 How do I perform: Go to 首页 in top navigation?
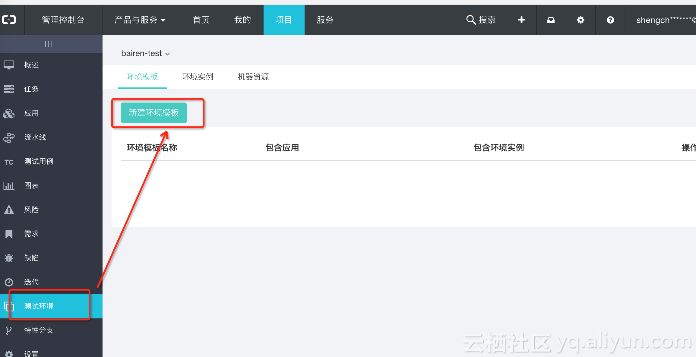201,20
